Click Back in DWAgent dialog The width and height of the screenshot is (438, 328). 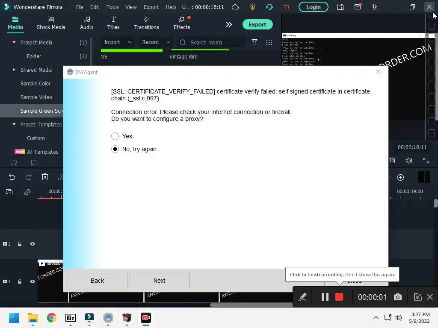coord(97,281)
